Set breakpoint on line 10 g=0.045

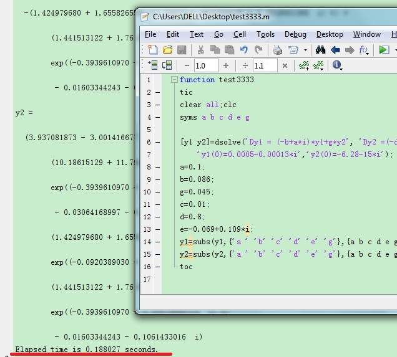pos(157,192)
